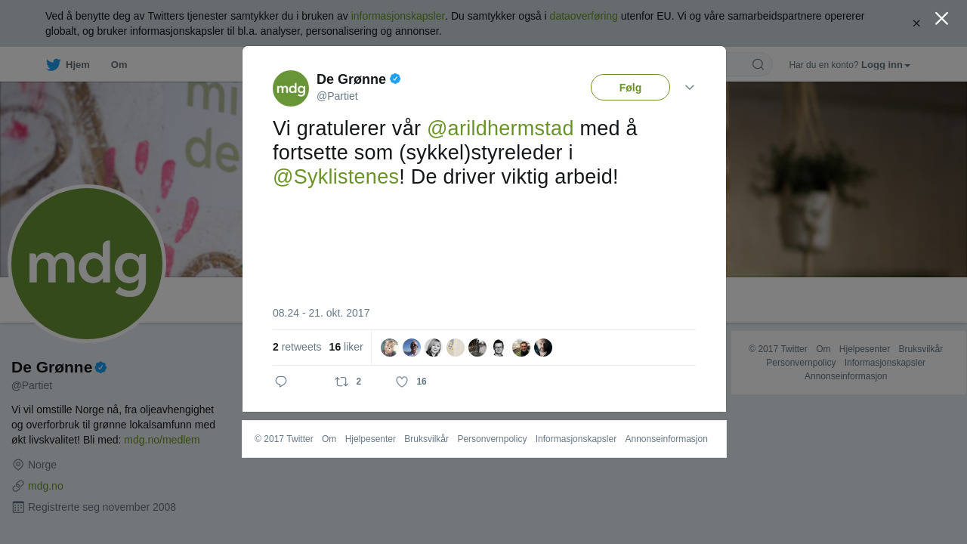View the 2 retweets list
This screenshot has width=967, height=544.
coord(297,347)
